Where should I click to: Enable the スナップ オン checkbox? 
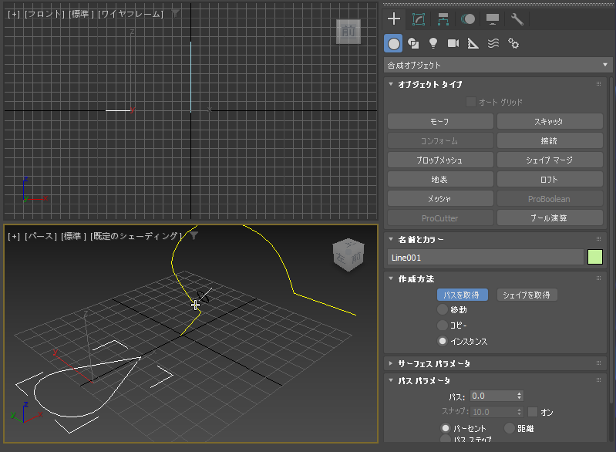tap(533, 412)
